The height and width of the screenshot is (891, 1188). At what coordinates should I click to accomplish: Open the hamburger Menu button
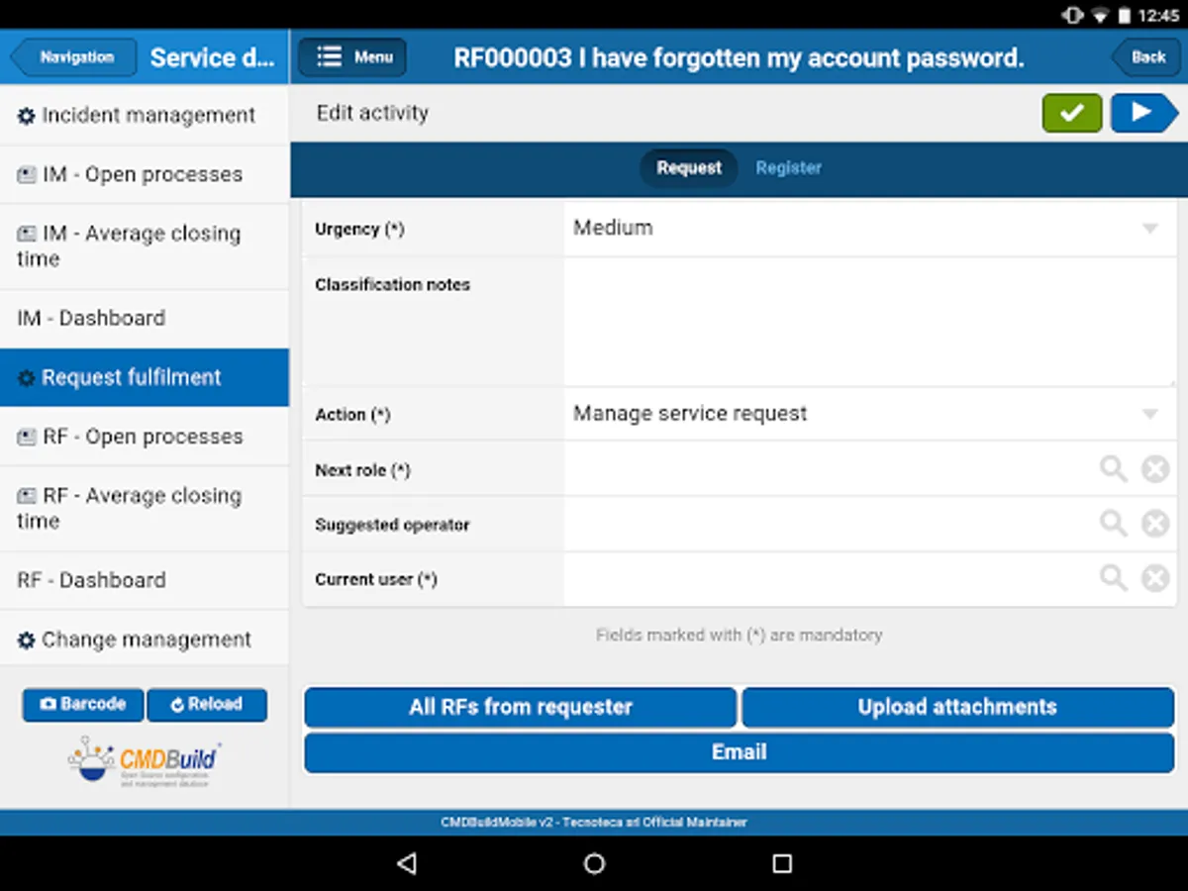[x=352, y=57]
